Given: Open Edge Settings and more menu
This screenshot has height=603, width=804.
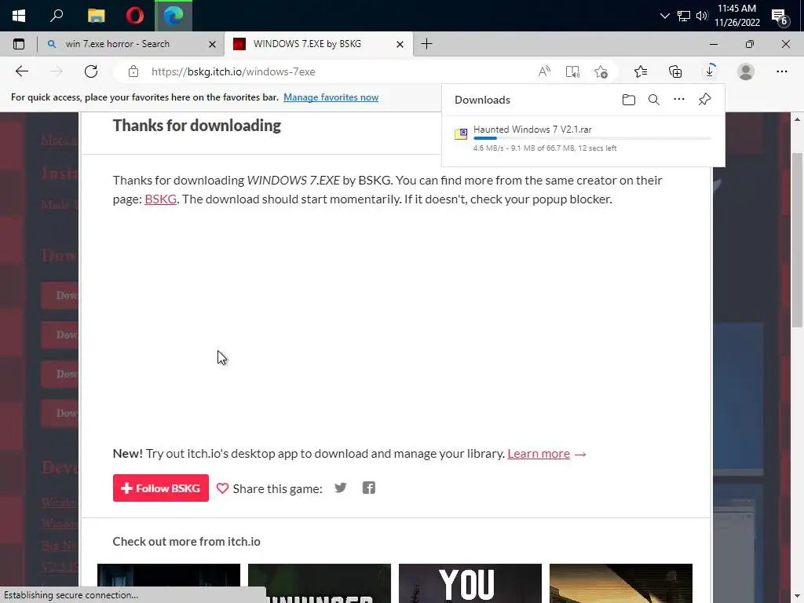Looking at the screenshot, I should (x=781, y=71).
